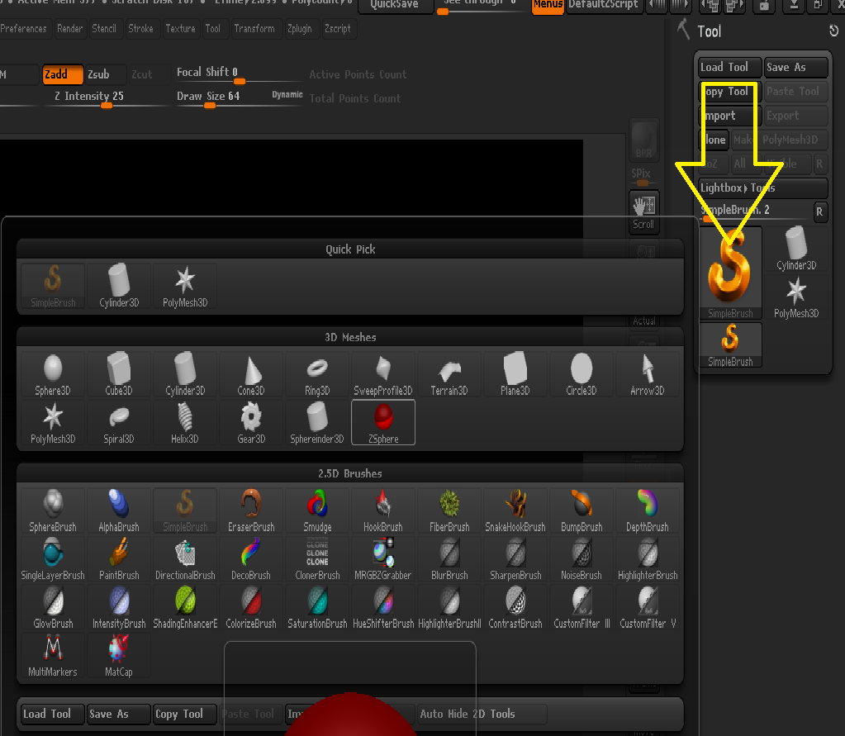845x736 pixels.
Task: Select the Cube3D mesh tool
Action: (119, 374)
